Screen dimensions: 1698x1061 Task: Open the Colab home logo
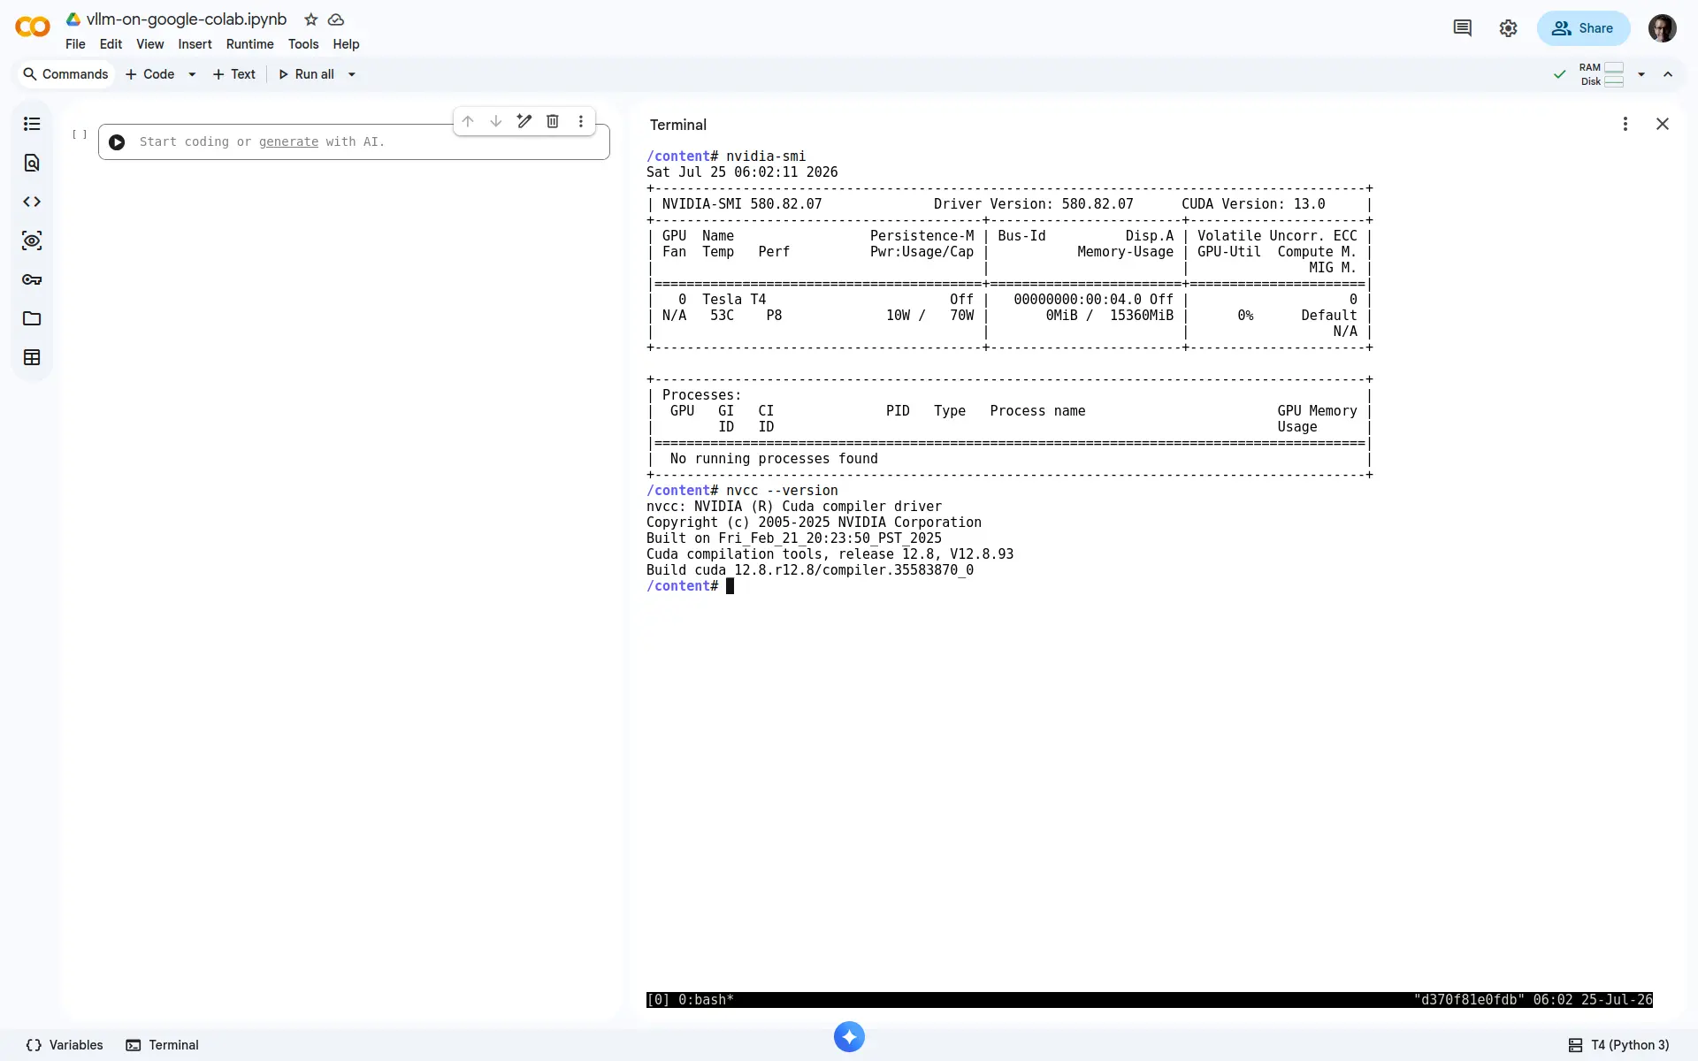pos(33,27)
